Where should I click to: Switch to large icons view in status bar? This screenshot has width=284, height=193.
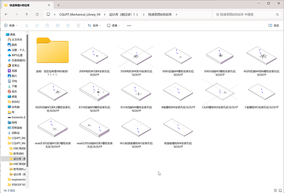tap(280, 191)
